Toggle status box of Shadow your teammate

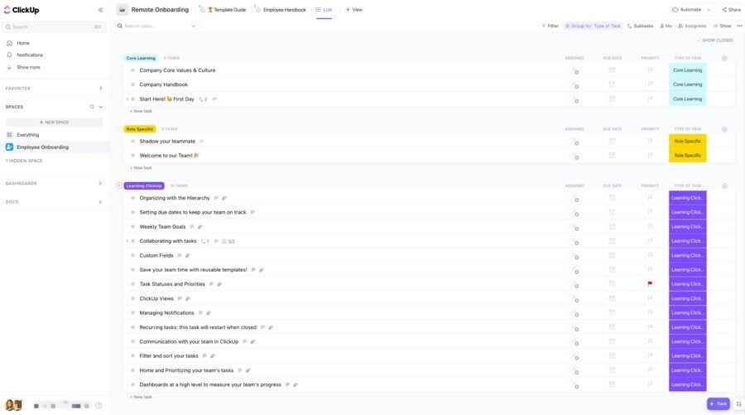(x=132, y=141)
